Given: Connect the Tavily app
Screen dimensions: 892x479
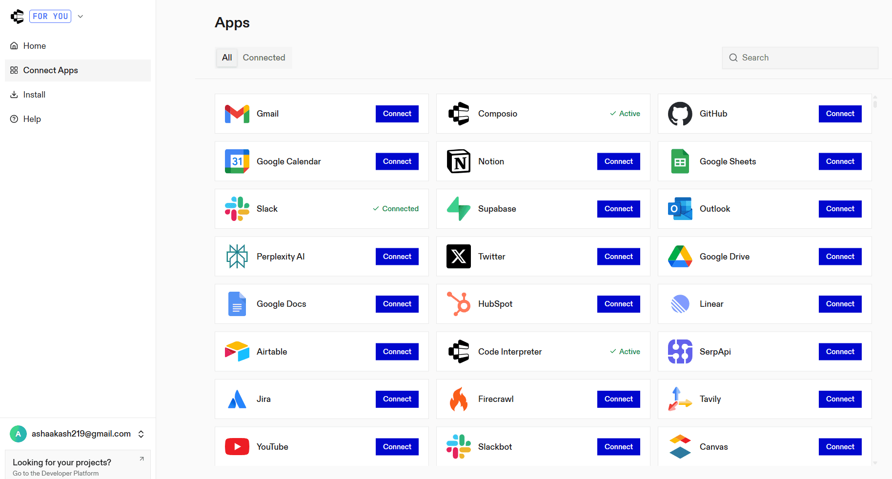Looking at the screenshot, I should (x=840, y=399).
